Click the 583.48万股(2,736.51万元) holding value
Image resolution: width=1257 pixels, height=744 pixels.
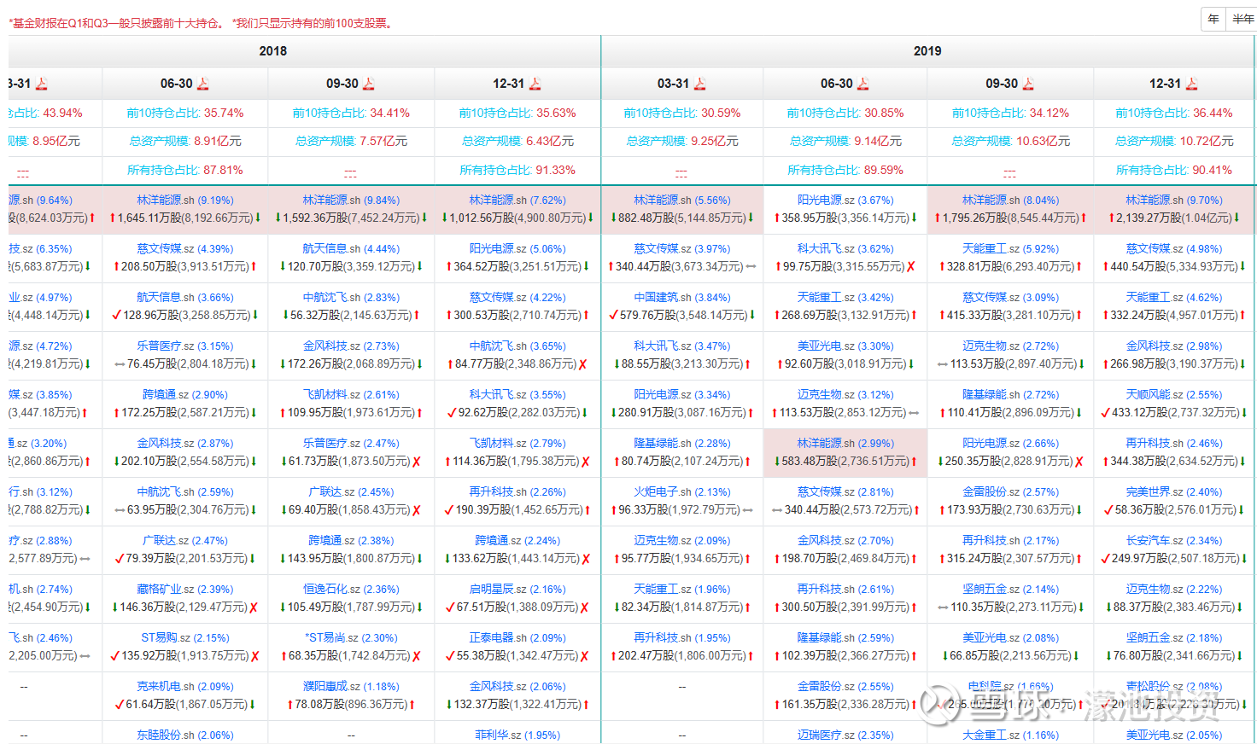tap(845, 462)
